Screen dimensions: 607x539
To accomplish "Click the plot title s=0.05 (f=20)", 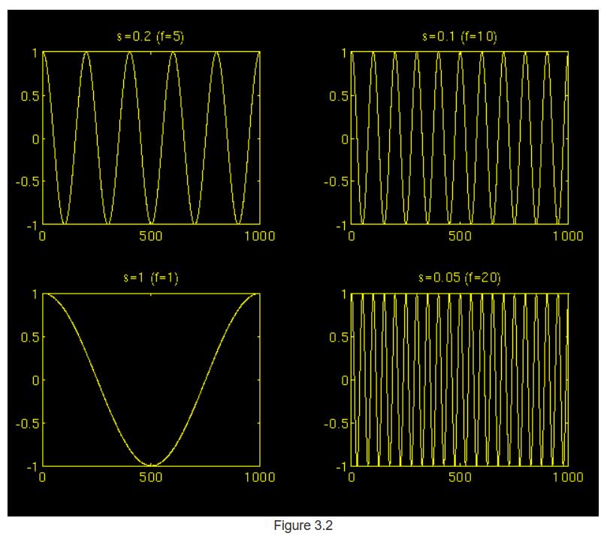I will [x=460, y=278].
